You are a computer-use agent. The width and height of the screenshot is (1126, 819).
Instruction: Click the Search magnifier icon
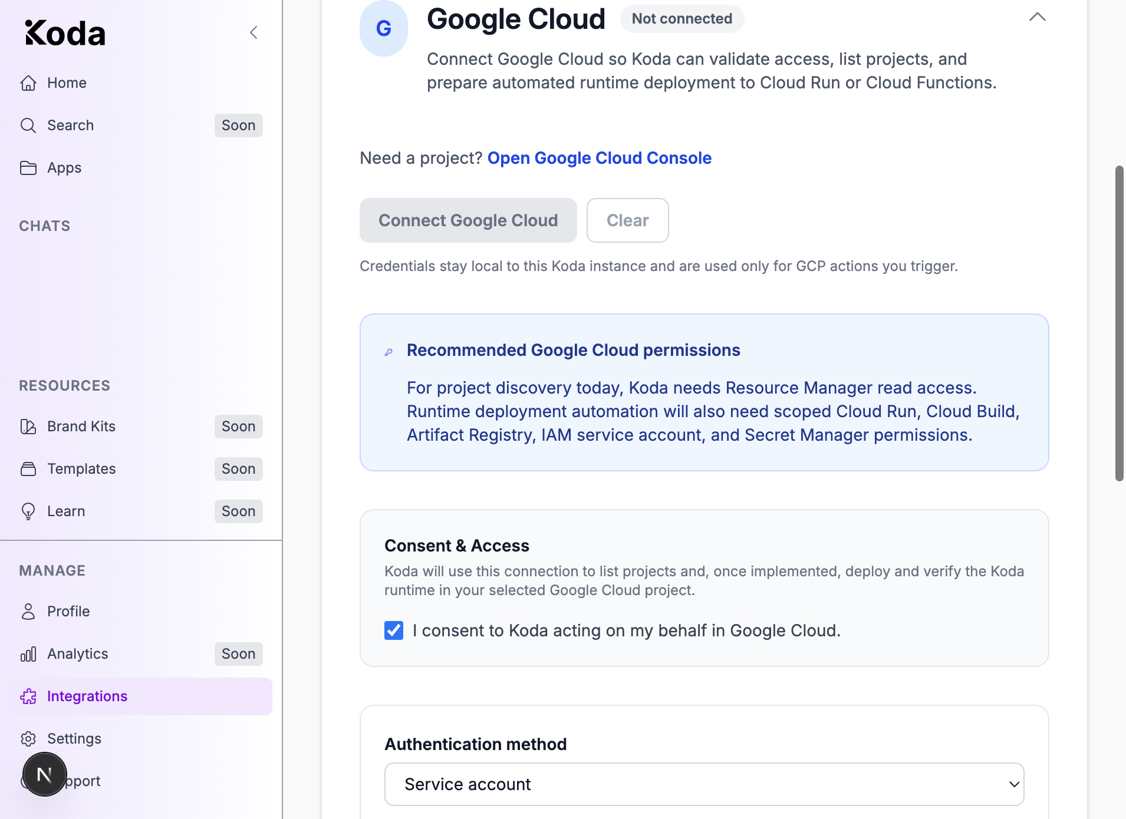tap(28, 126)
